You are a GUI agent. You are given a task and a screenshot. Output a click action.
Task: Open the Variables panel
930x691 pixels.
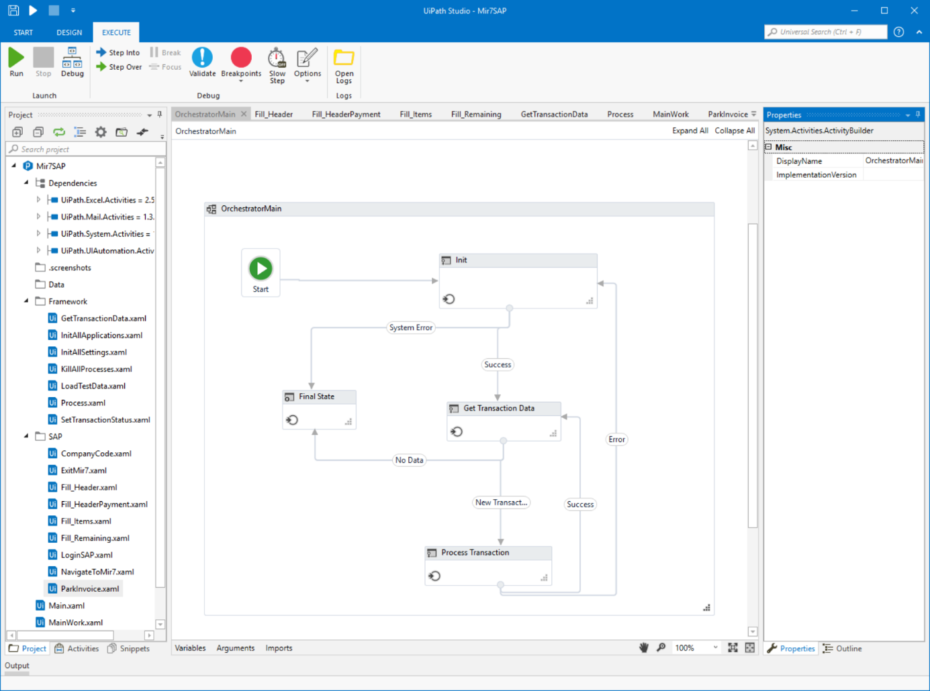pyautogui.click(x=190, y=648)
